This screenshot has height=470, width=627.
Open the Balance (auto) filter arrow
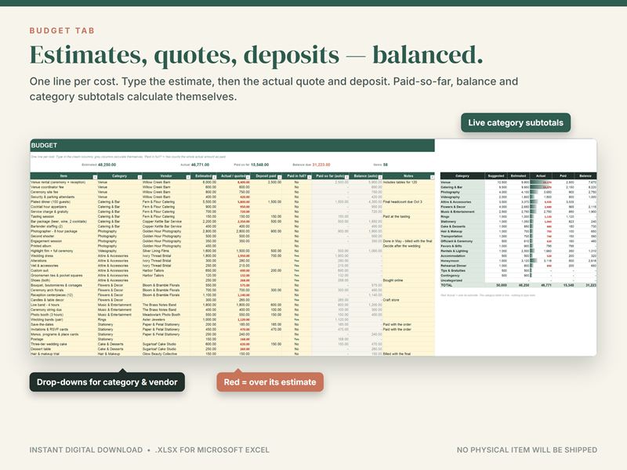(x=380, y=177)
